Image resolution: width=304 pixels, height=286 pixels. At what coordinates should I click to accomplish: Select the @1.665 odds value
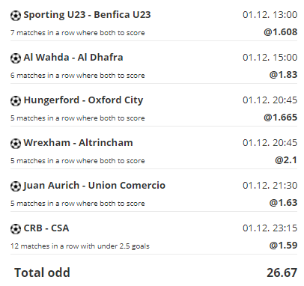click(281, 118)
